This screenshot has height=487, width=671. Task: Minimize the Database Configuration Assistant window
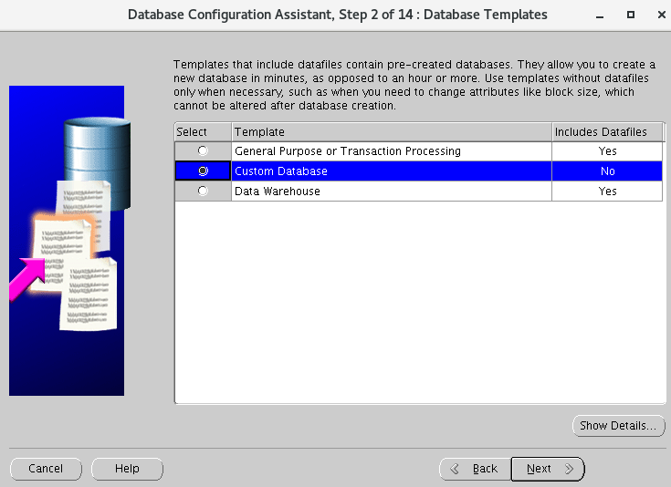pos(599,15)
